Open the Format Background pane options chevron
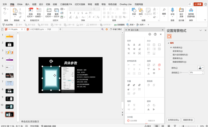This screenshot has height=127, width=208. click(201, 30)
